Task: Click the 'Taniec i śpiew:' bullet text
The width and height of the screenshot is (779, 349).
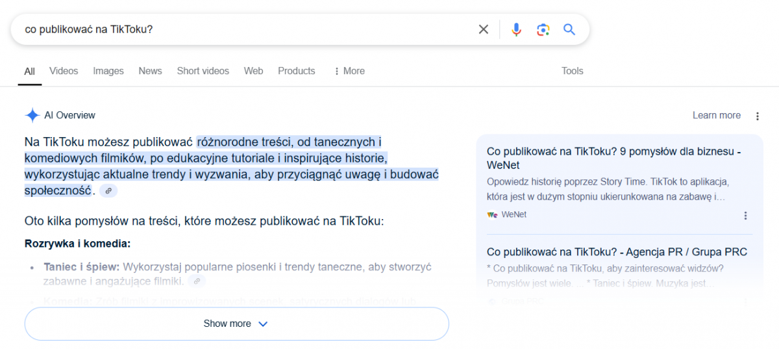Action: (82, 267)
